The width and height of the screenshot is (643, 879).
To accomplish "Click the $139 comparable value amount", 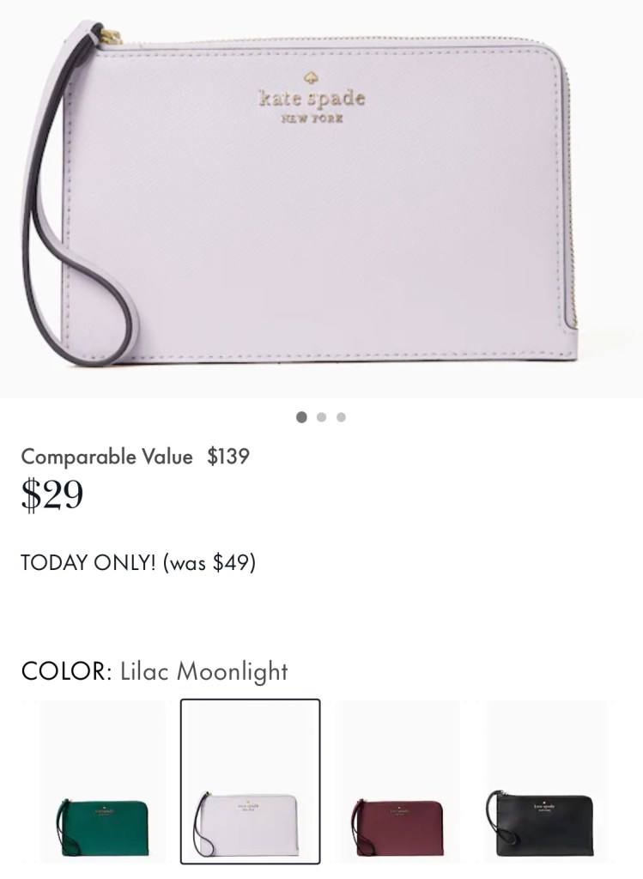I will (228, 457).
